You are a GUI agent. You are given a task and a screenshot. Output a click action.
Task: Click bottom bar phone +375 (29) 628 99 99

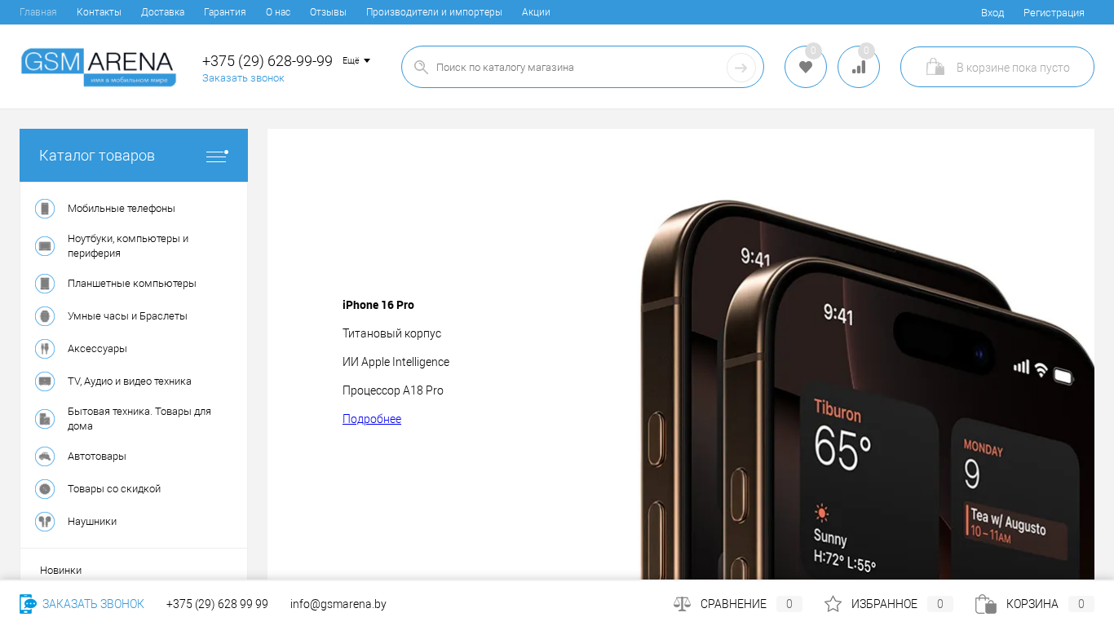click(217, 604)
